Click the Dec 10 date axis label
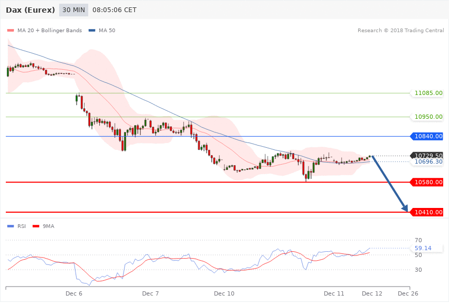The image size is (449, 304). 224,293
